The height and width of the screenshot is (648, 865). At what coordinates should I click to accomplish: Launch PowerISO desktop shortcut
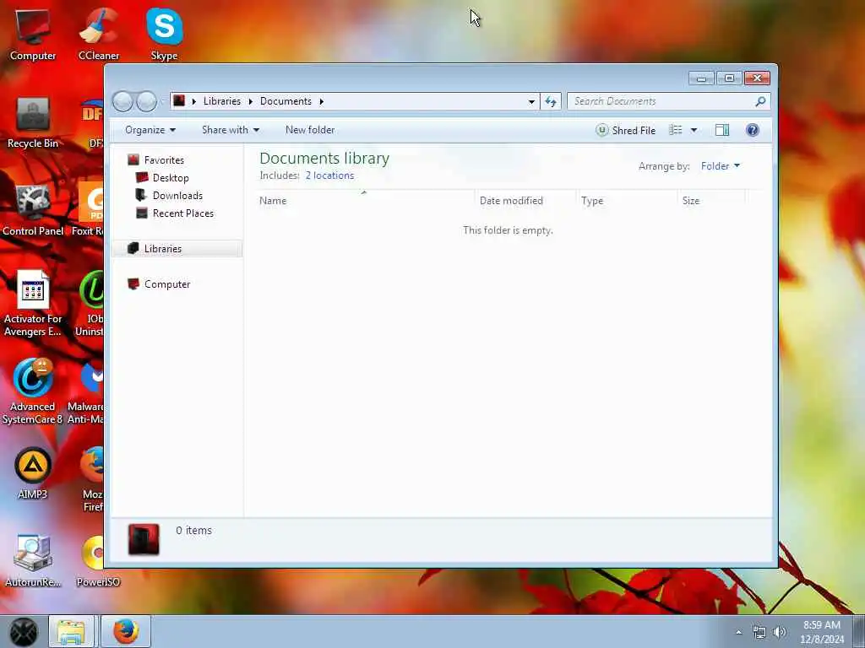click(98, 561)
